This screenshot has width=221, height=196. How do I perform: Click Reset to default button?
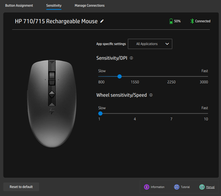pos(21,187)
